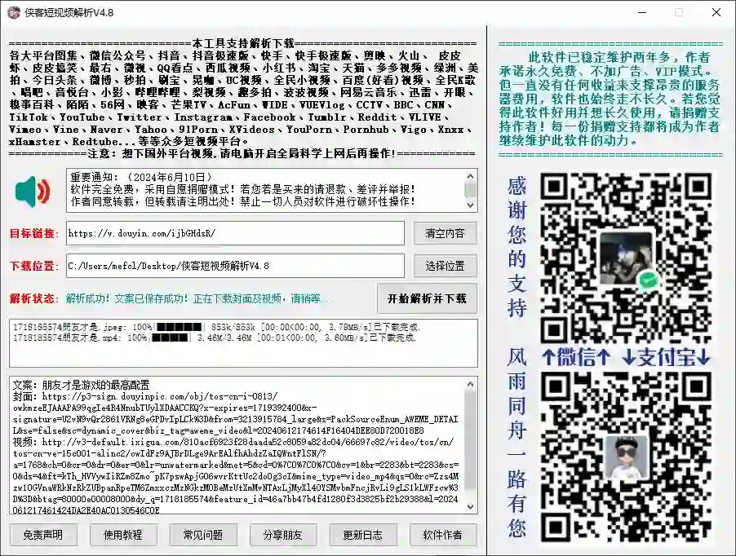The width and height of the screenshot is (736, 556).
Task: Click the result box scrollbar thumb
Action: click(x=470, y=441)
